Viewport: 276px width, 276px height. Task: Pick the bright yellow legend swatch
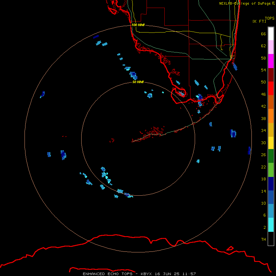click(x=271, y=143)
